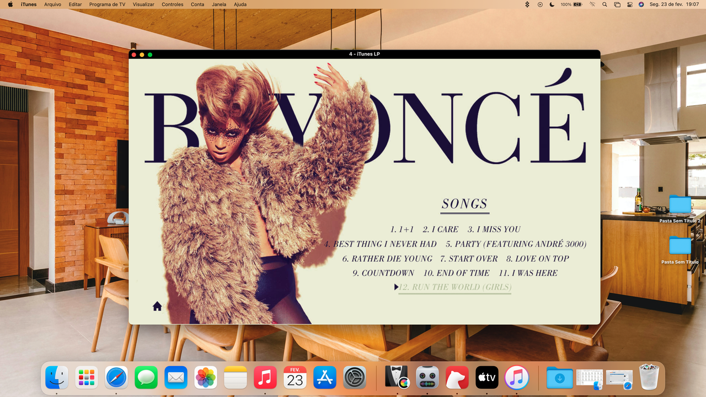706x397 pixels.
Task: Choose Best Thing I Never Had song
Action: pyautogui.click(x=380, y=244)
